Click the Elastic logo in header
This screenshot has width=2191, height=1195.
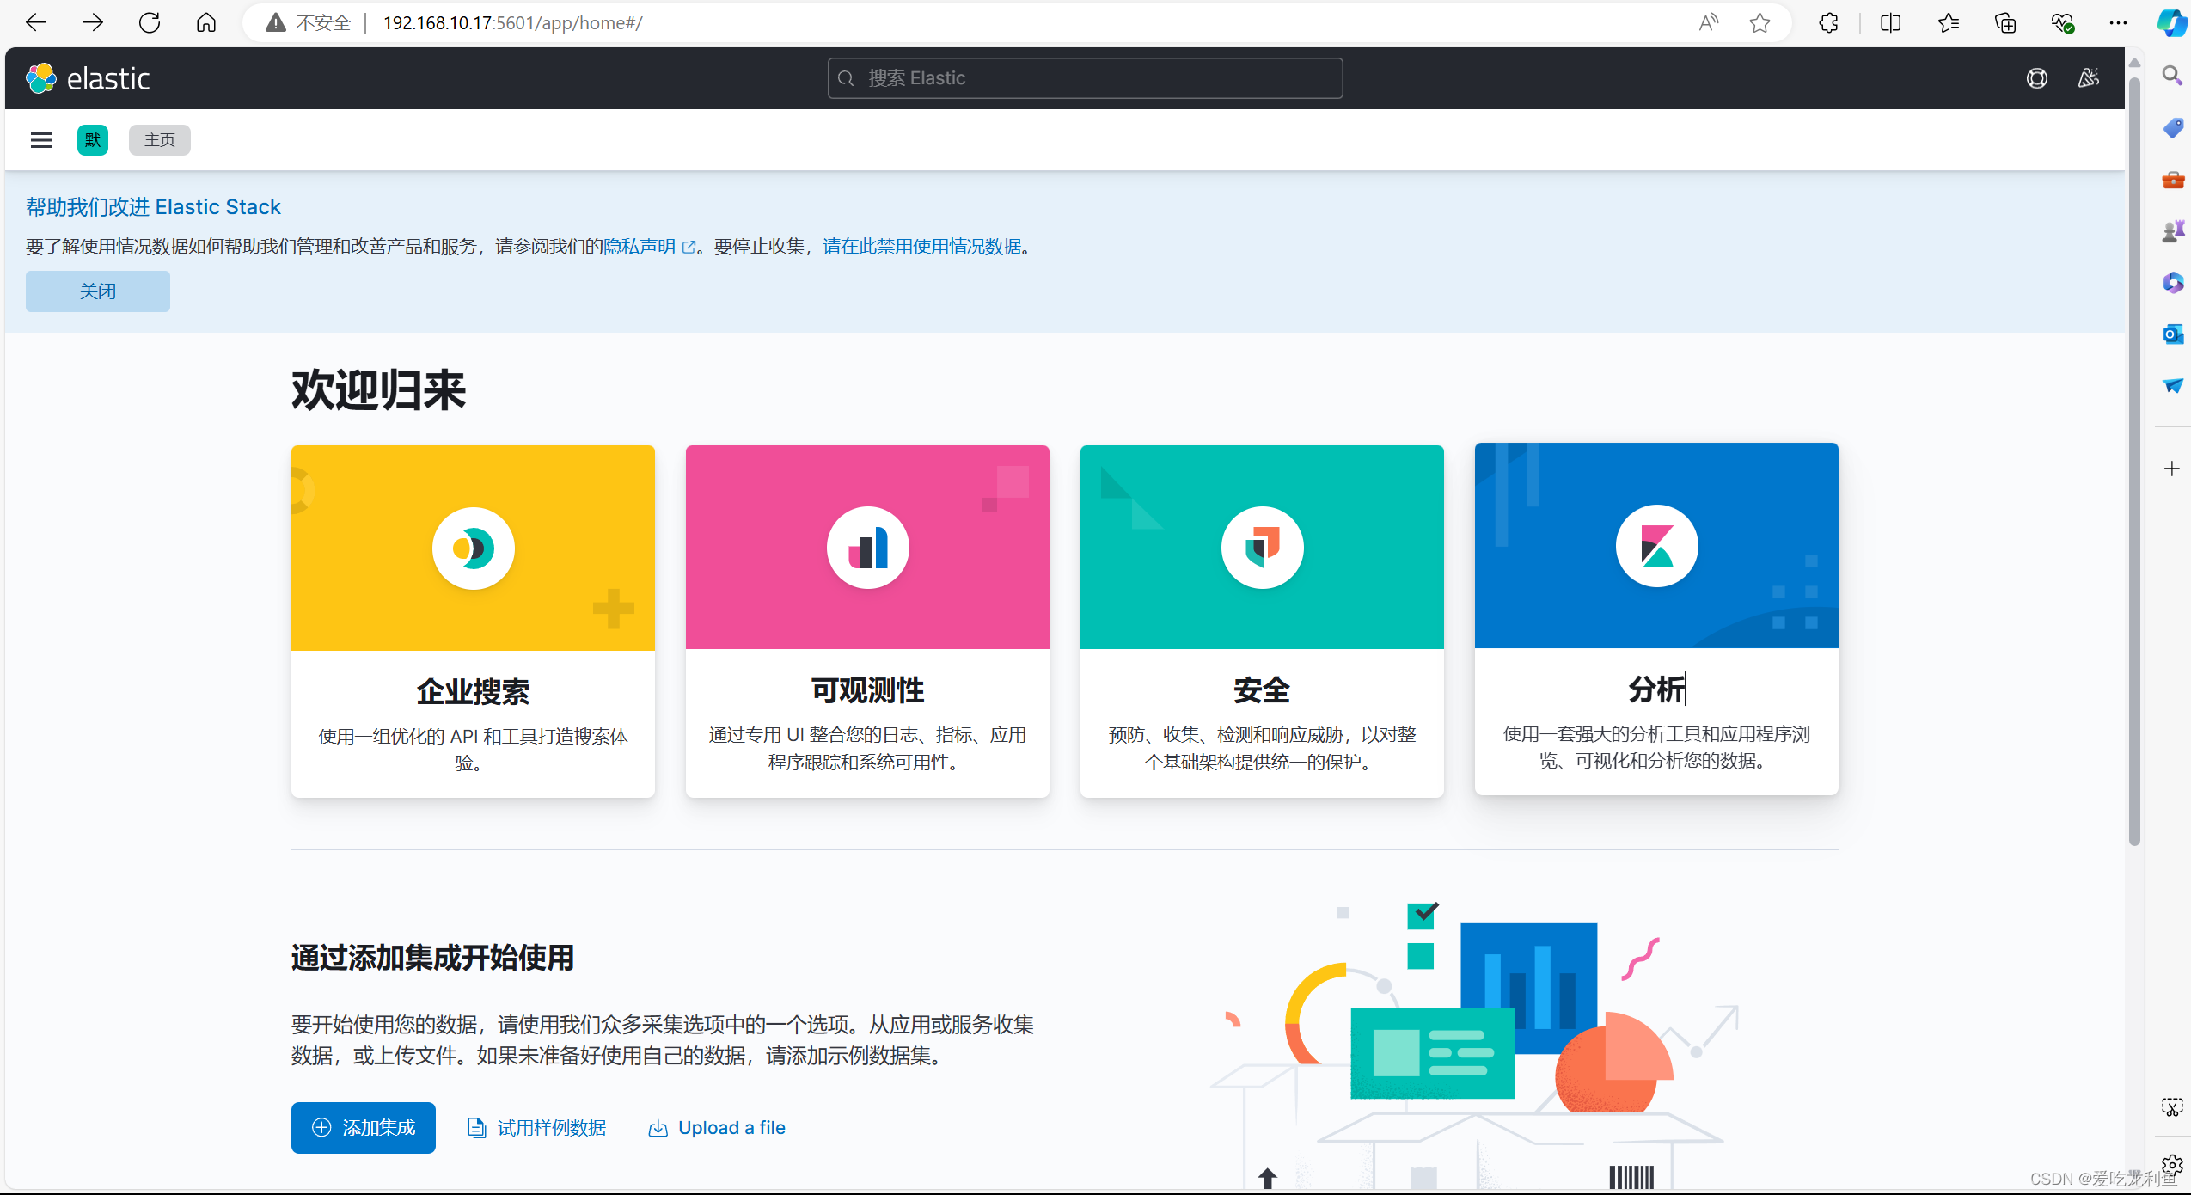88,78
